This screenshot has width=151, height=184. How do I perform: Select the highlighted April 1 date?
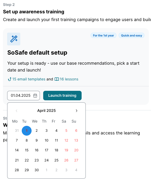pyautogui.click(x=27, y=131)
